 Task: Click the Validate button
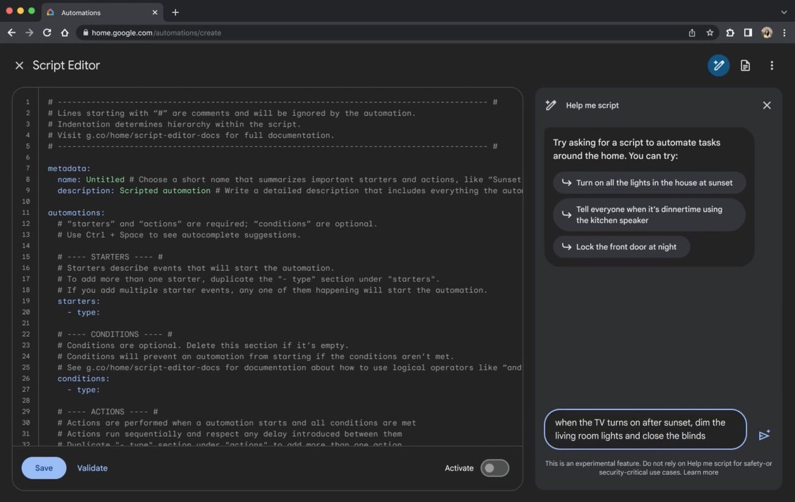click(92, 468)
